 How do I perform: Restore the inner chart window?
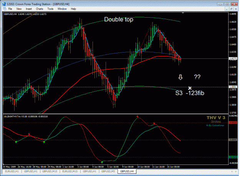click(x=231, y=9)
